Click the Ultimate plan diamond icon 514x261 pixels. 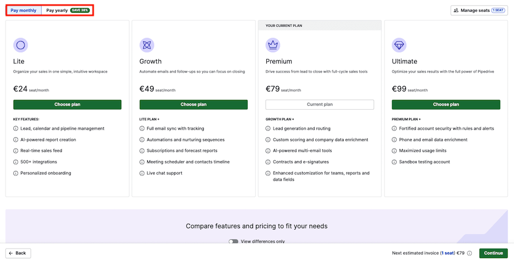pos(399,45)
